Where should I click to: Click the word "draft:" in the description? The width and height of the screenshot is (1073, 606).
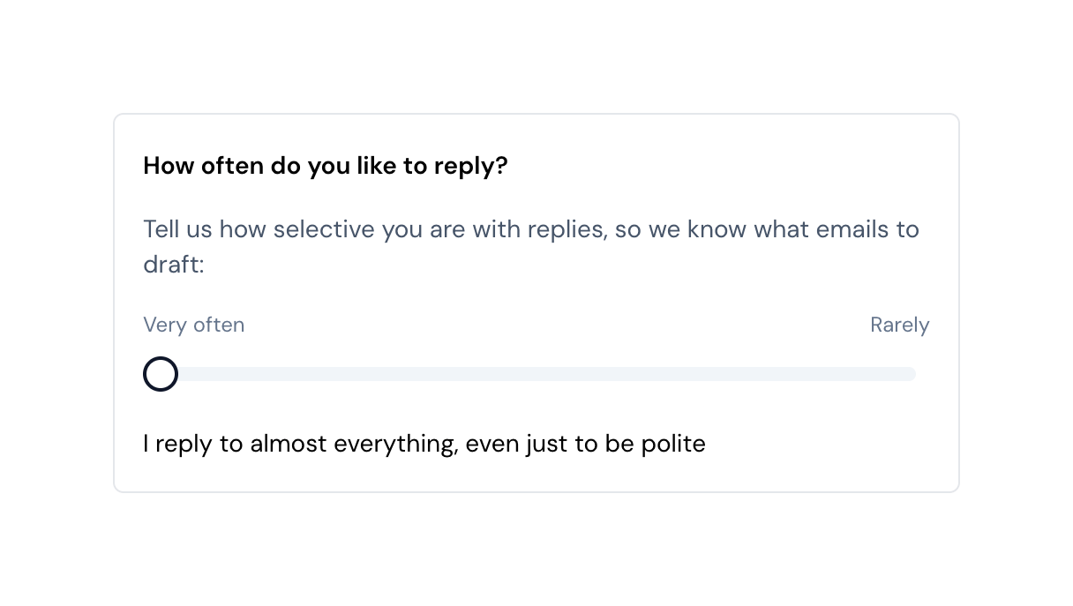point(173,265)
